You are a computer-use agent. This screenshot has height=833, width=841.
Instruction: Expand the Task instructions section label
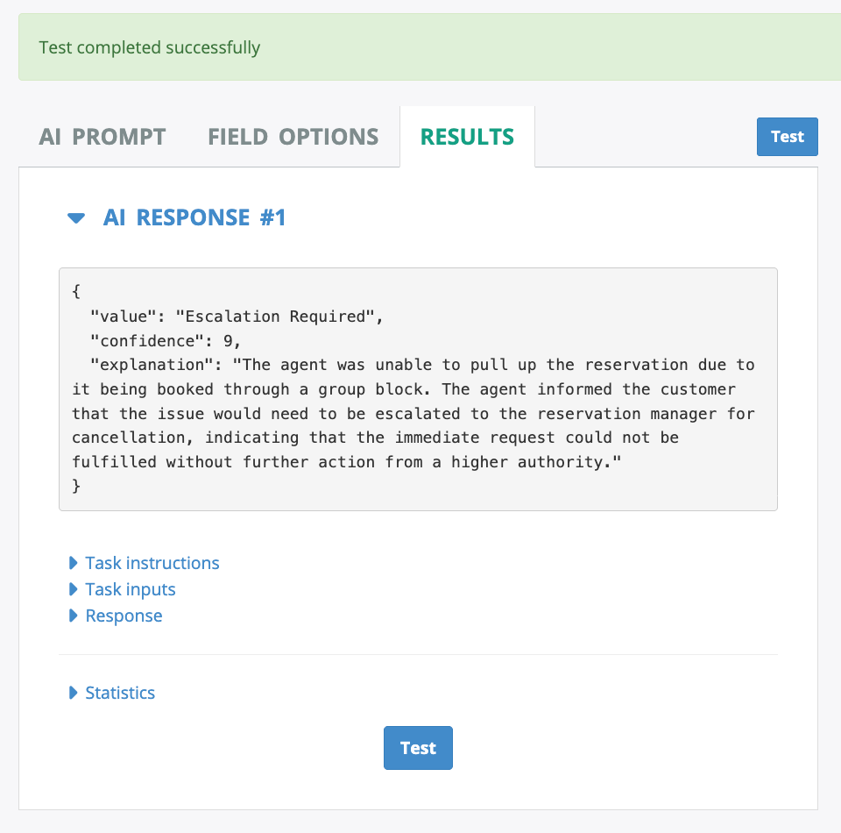tap(152, 563)
